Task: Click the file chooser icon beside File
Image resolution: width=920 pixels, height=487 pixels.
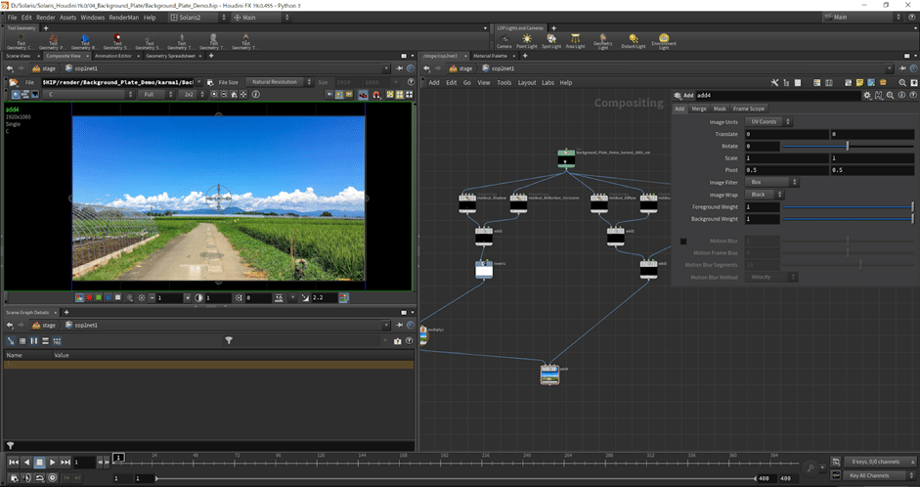Action: pyautogui.click(x=212, y=82)
